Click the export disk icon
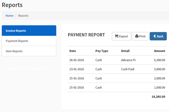This screenshot has width=169, height=112. pyautogui.click(x=117, y=36)
